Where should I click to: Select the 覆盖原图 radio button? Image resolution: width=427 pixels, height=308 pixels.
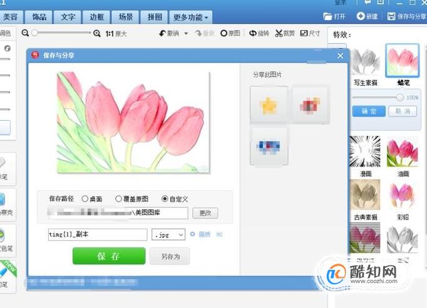[118, 199]
